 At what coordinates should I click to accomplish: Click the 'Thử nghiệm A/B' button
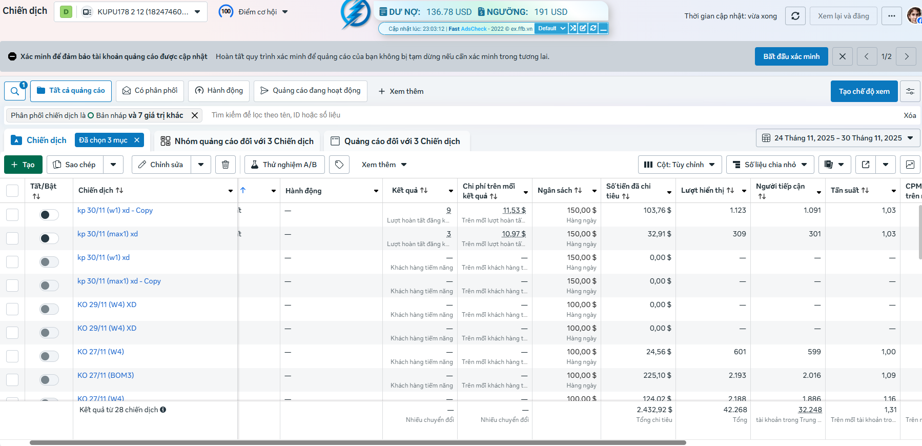pyautogui.click(x=284, y=165)
